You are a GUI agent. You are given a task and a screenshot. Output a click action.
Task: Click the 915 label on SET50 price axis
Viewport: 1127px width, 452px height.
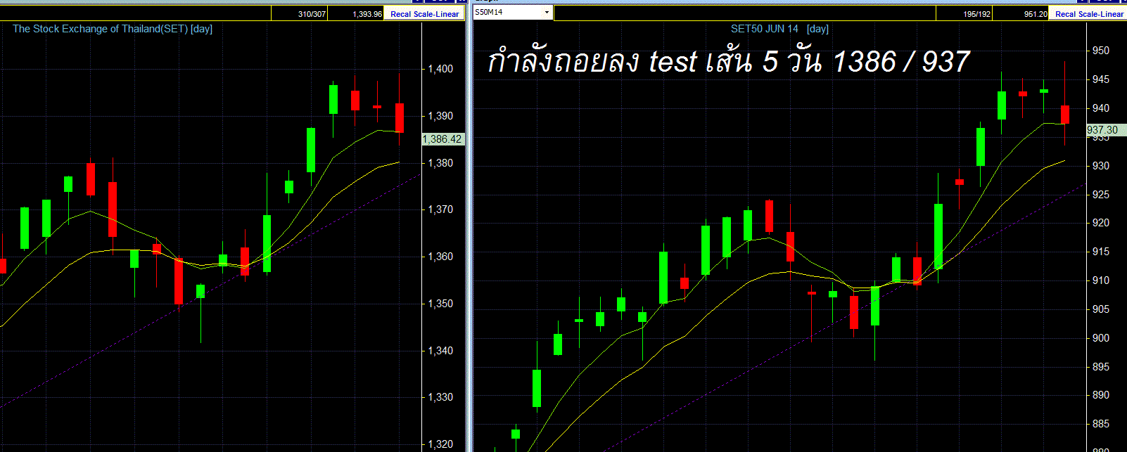pos(1100,252)
